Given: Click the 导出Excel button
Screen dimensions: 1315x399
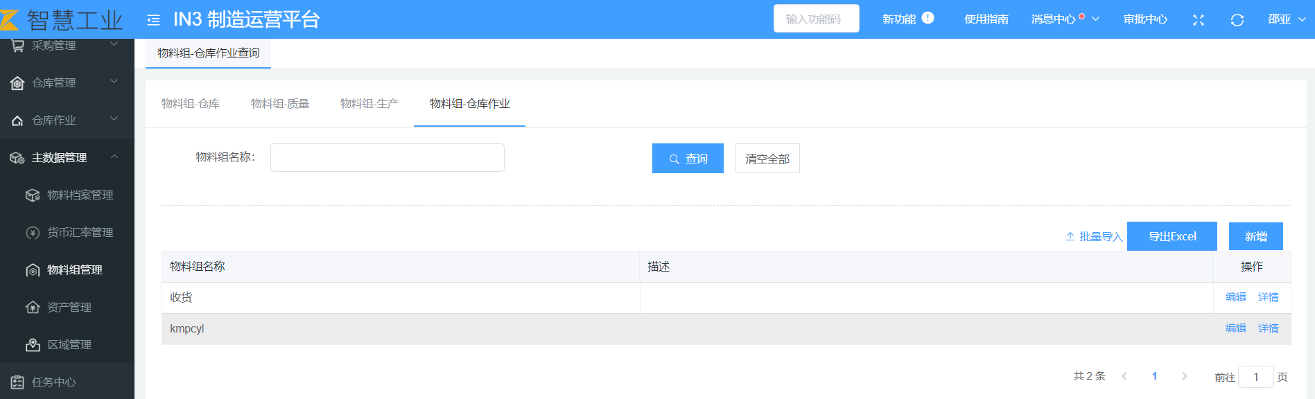Looking at the screenshot, I should [1172, 236].
